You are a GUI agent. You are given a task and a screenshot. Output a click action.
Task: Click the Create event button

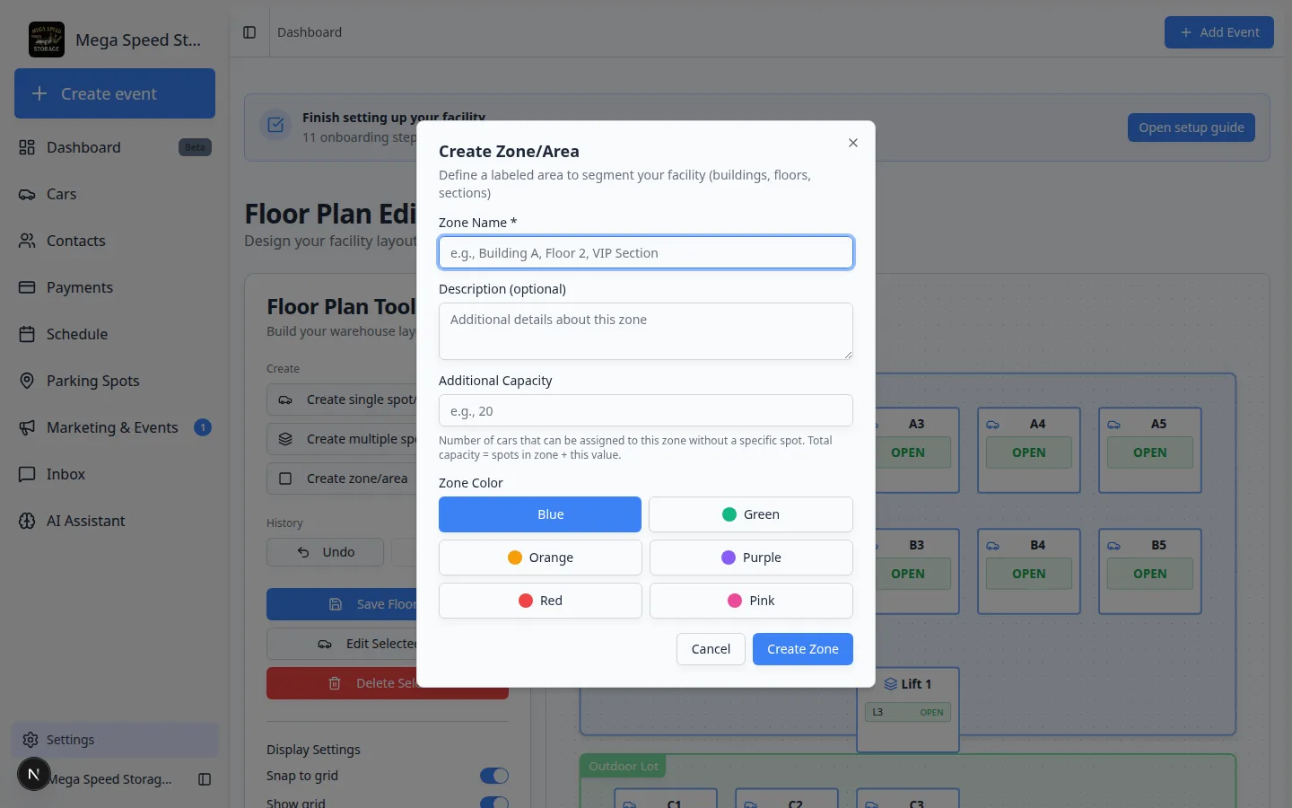[115, 93]
